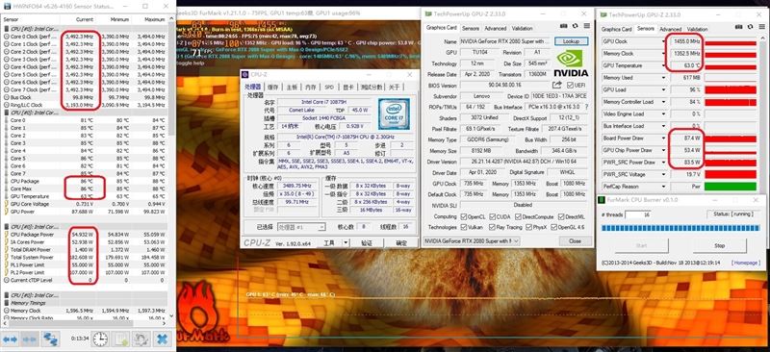
Task: Click HWiNFO clock reset timer icon
Action: click(x=100, y=339)
